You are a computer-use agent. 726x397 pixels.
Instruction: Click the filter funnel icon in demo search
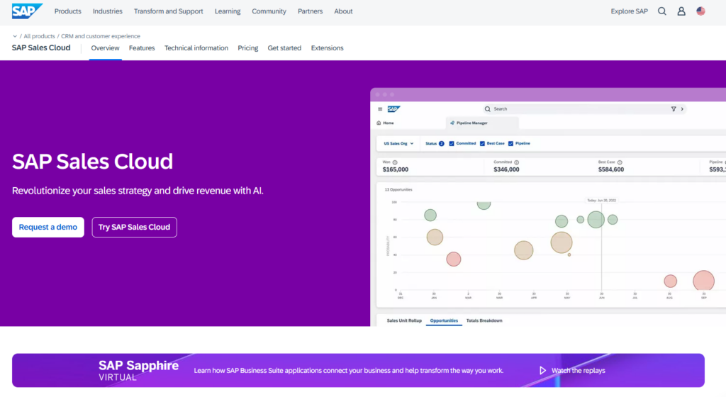point(674,108)
